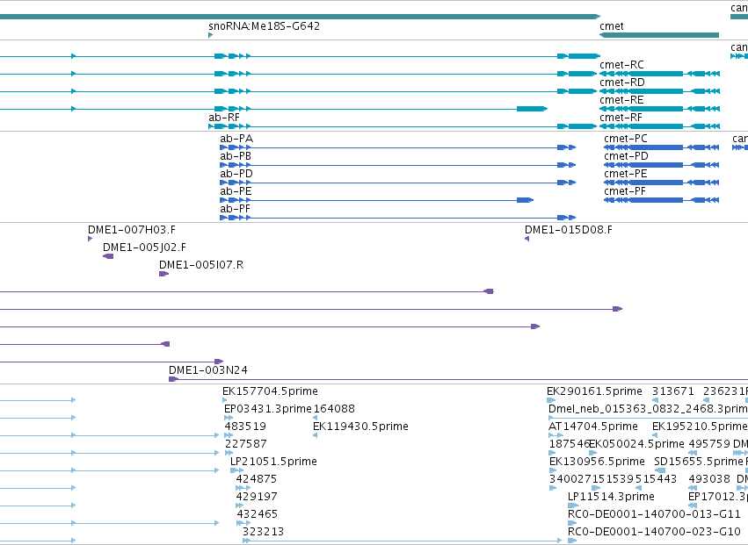
Task: Click the 429197 feature label
Action: [x=257, y=497]
